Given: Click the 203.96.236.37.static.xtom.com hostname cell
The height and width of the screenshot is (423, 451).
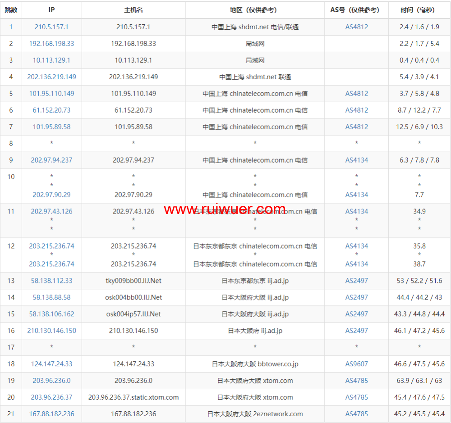Looking at the screenshot, I should (x=133, y=397).
